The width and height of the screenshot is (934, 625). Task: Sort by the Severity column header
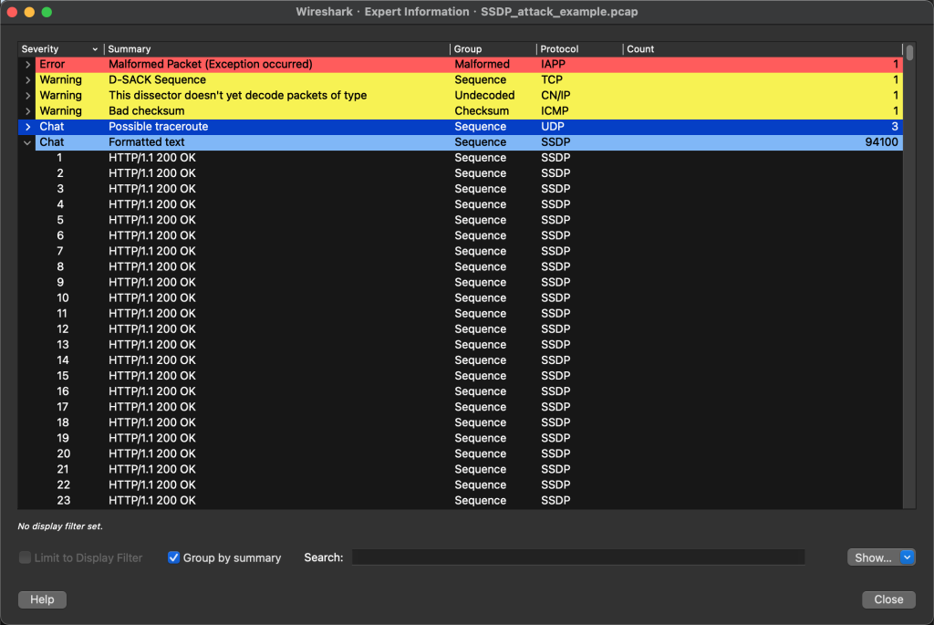click(59, 49)
